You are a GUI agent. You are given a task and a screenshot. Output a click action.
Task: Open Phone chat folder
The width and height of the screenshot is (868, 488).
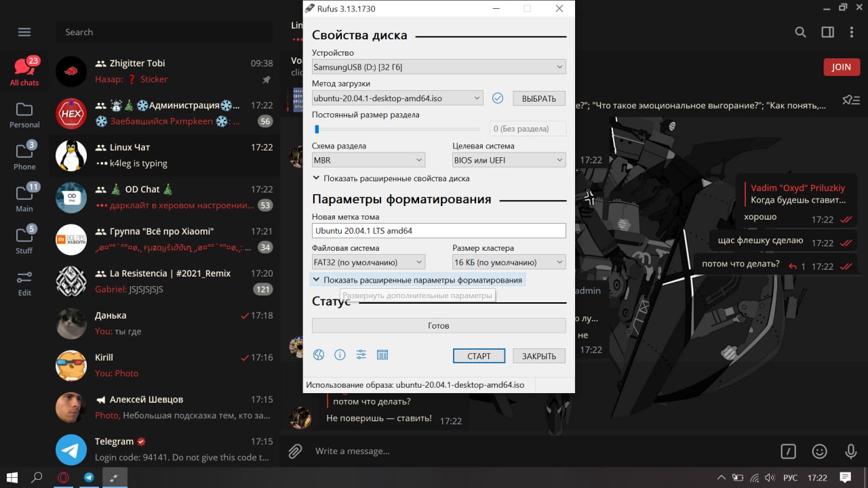click(24, 156)
